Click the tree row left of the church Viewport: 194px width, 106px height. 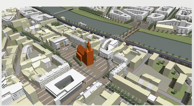pyautogui.click(x=77, y=60)
